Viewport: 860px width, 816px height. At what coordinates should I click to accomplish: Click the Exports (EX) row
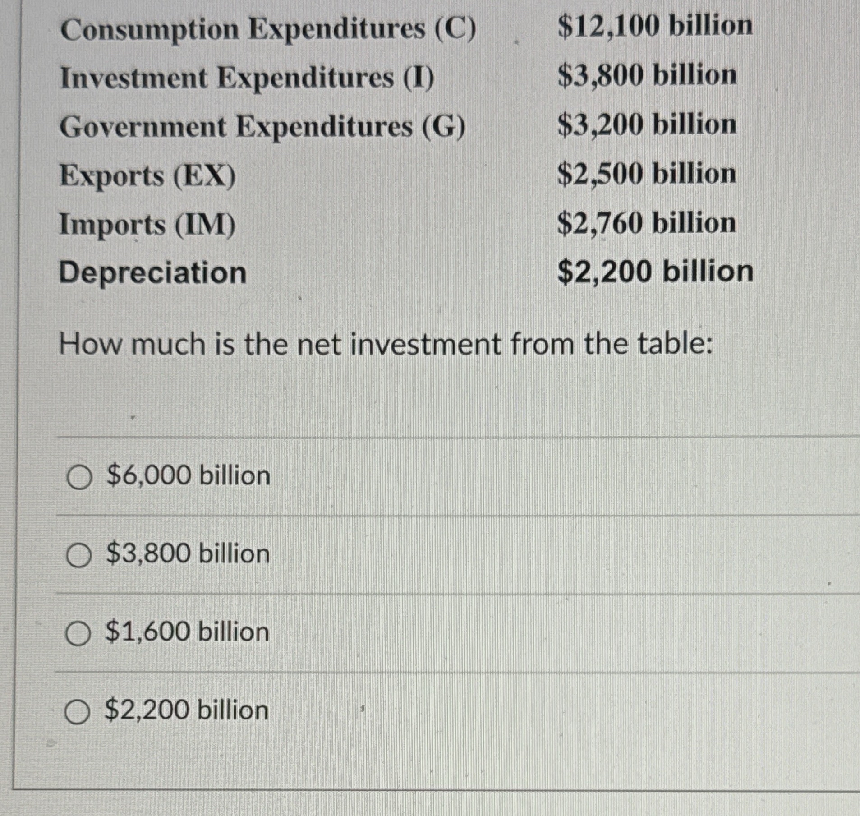point(147,176)
